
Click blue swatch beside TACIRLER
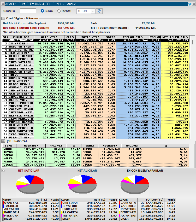tap(3, 206)
